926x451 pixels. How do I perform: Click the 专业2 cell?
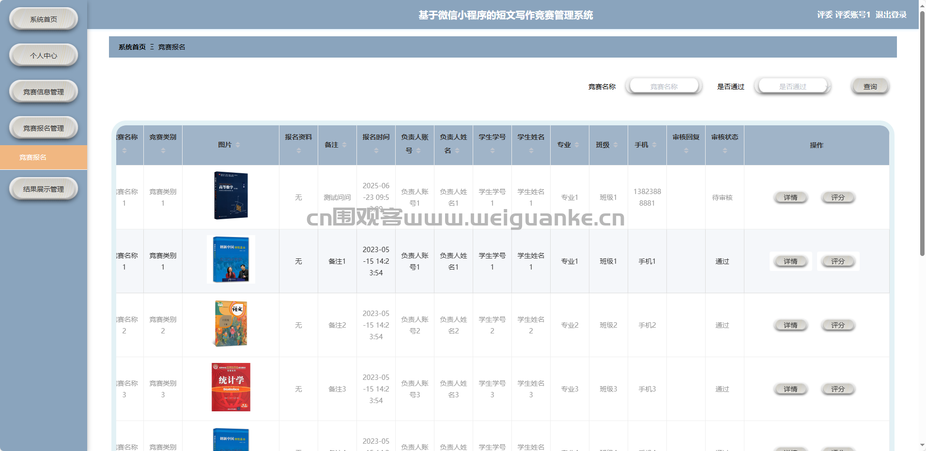tap(570, 325)
